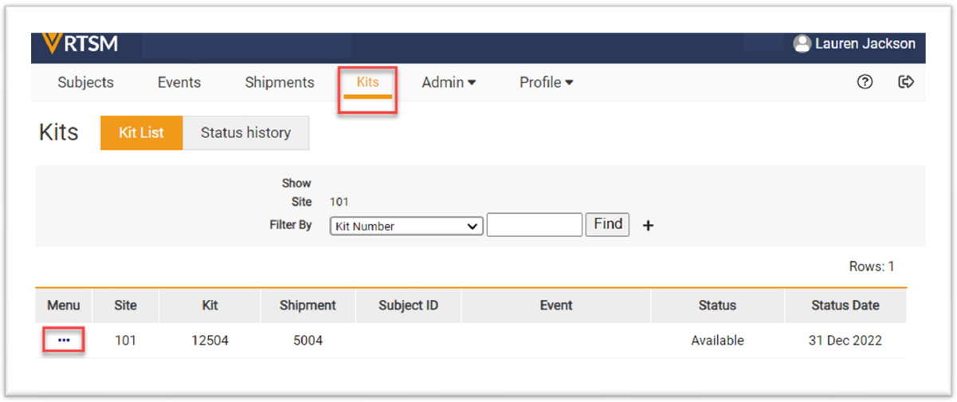Click the Kit column header

pos(210,305)
